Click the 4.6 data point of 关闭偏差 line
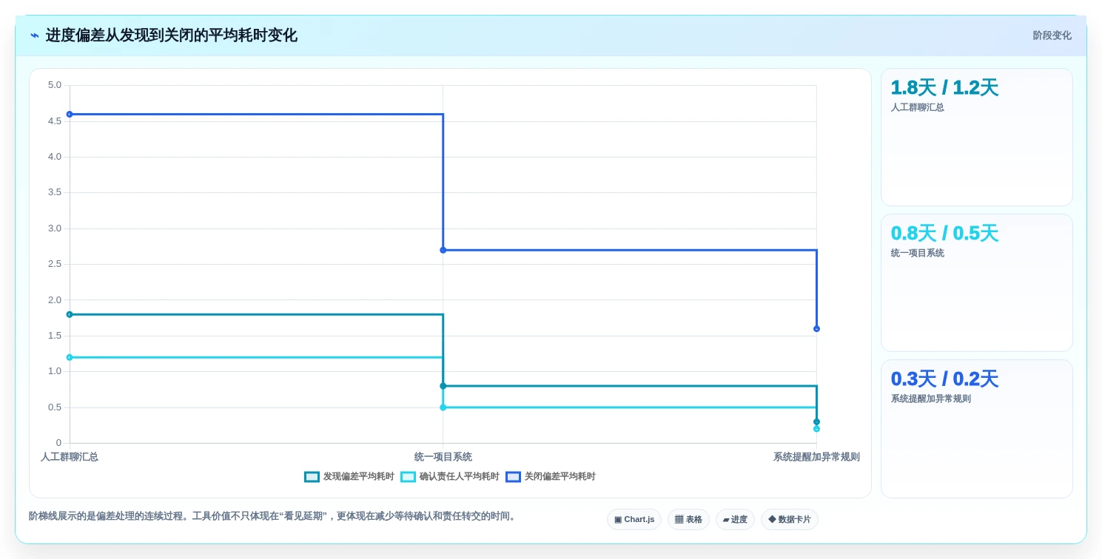 pos(70,114)
